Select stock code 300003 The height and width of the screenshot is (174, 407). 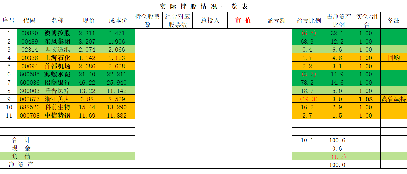click(29, 91)
